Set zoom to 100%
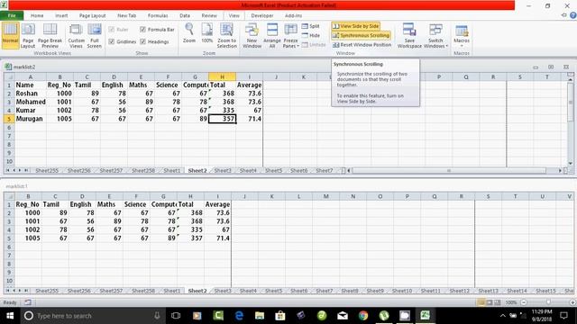The width and height of the screenshot is (577, 324). coord(207,33)
